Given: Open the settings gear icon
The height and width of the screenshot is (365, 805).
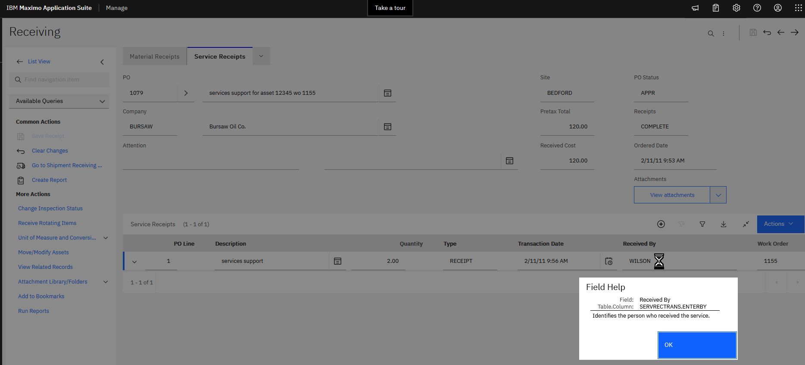Looking at the screenshot, I should point(736,8).
